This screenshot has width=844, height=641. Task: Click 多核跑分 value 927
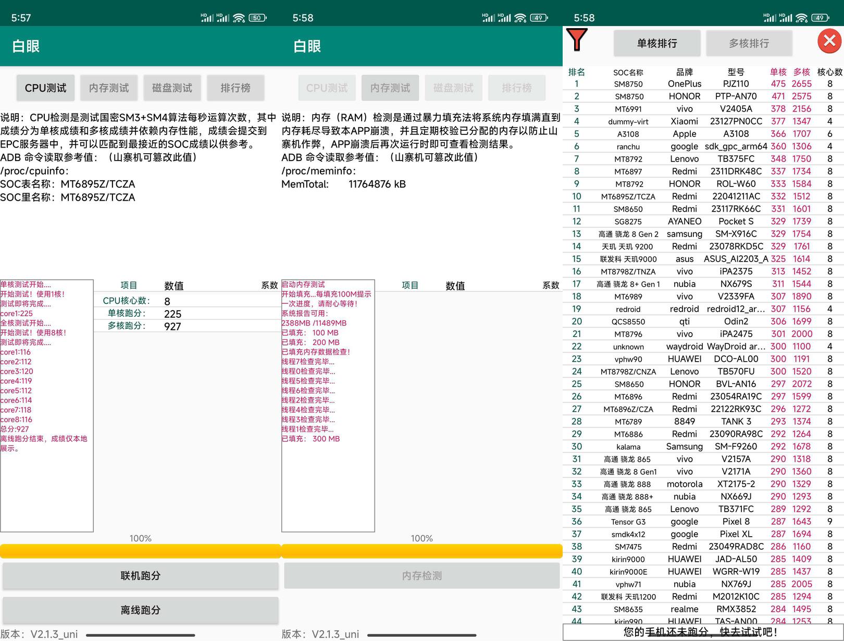click(172, 327)
